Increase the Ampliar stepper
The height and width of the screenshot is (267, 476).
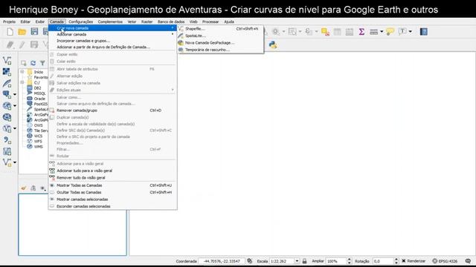coord(350,260)
